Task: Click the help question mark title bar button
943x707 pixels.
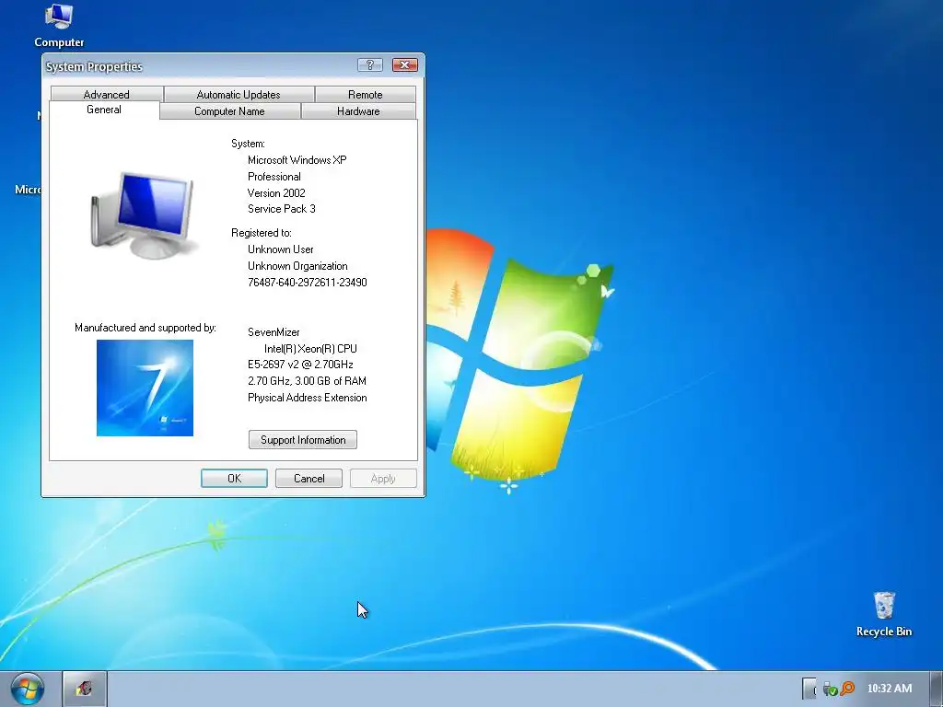Action: pyautogui.click(x=370, y=65)
